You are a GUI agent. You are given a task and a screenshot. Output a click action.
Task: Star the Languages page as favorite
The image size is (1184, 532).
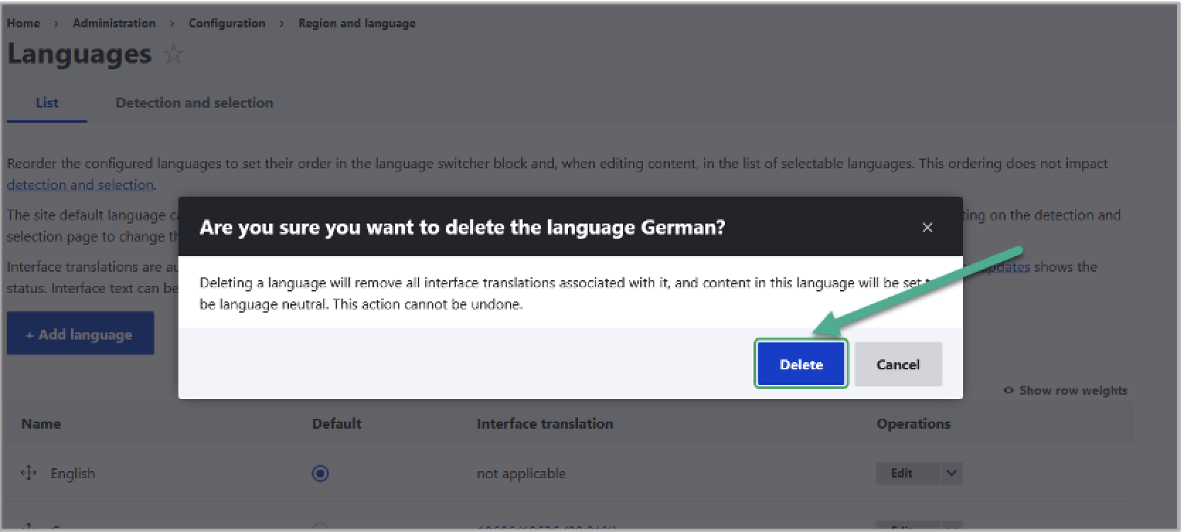click(173, 54)
